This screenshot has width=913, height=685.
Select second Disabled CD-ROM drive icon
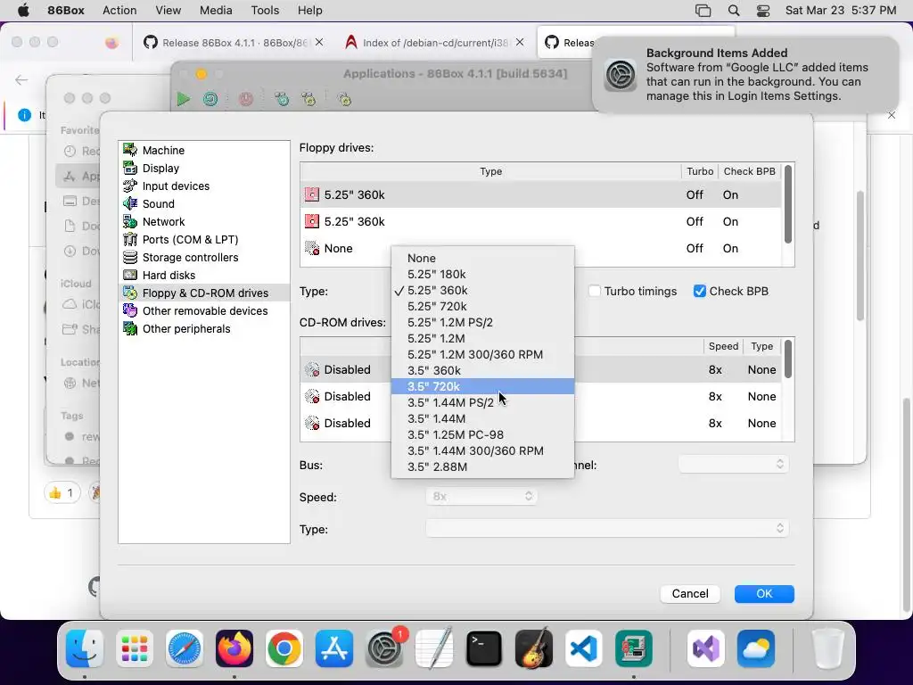[312, 396]
